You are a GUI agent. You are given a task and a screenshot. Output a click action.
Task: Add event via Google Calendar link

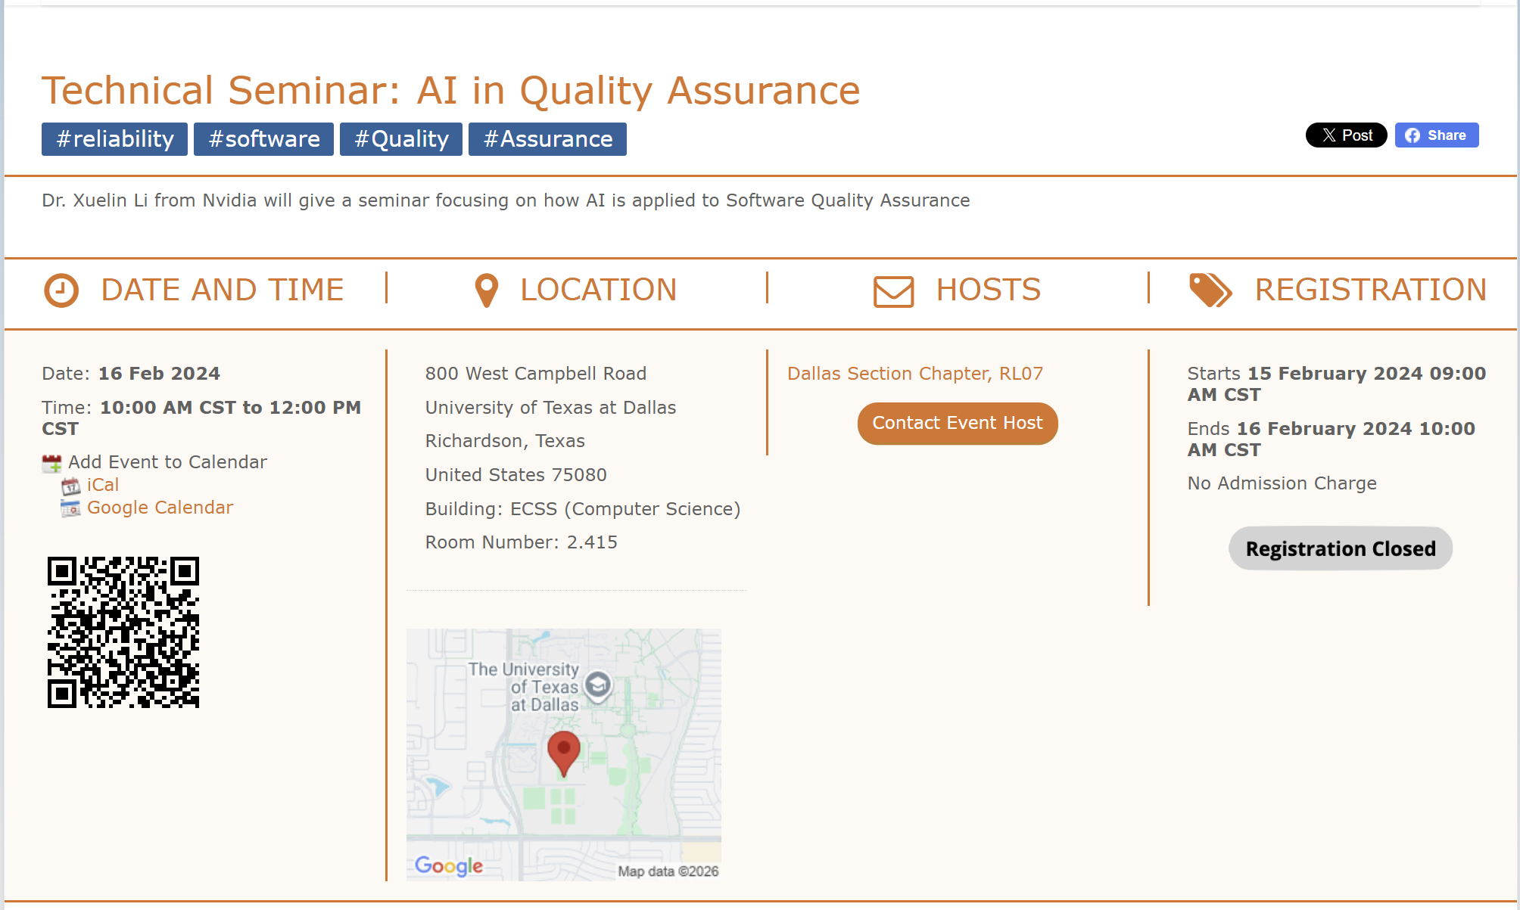pyautogui.click(x=160, y=508)
